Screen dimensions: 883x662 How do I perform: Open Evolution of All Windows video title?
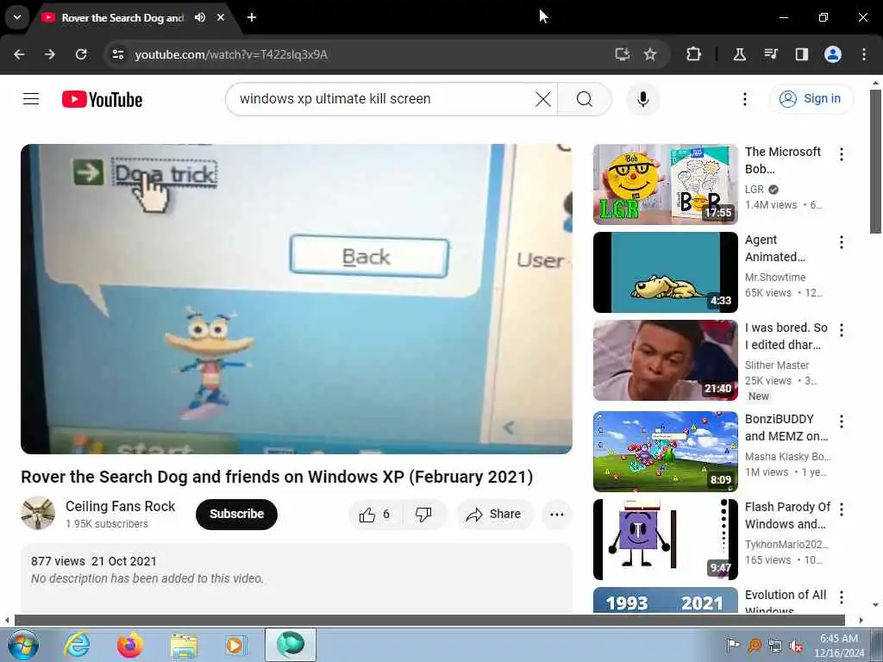pos(786,600)
